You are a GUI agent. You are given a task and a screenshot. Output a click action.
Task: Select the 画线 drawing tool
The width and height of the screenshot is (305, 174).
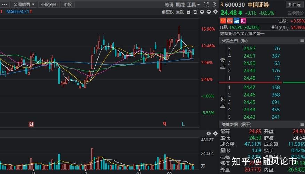(180, 5)
